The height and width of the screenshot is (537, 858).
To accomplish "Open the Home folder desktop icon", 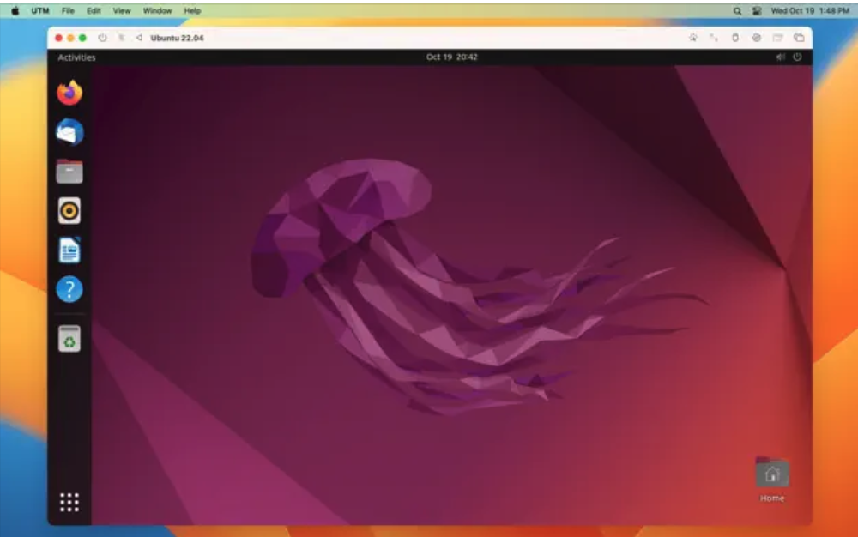I will 771,474.
